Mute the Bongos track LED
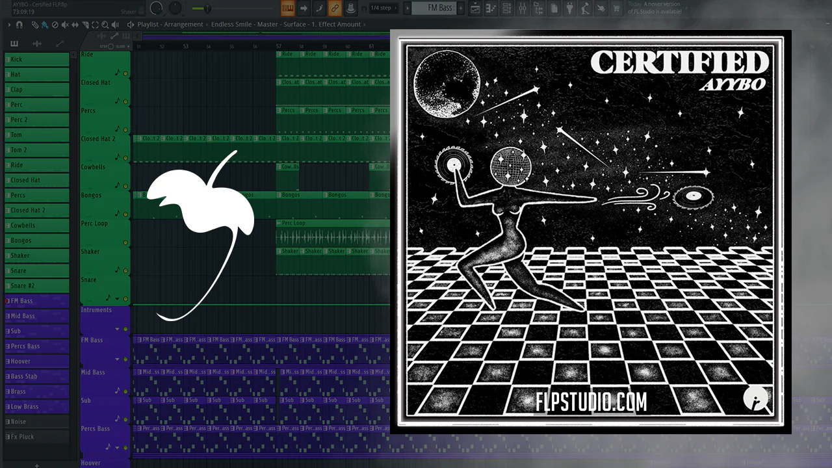Screen dimensions: 832x468 point(125,213)
